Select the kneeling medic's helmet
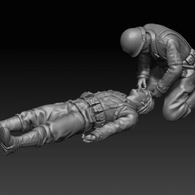Viewport: 195px width, 195px height. click(x=133, y=42)
